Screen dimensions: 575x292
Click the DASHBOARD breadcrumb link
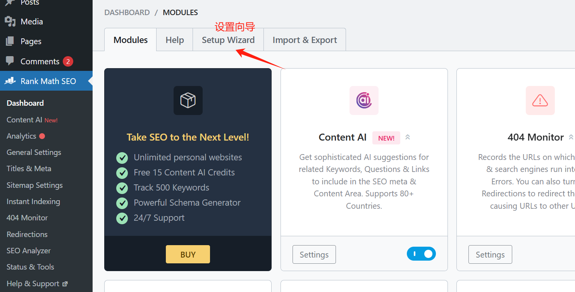(127, 12)
